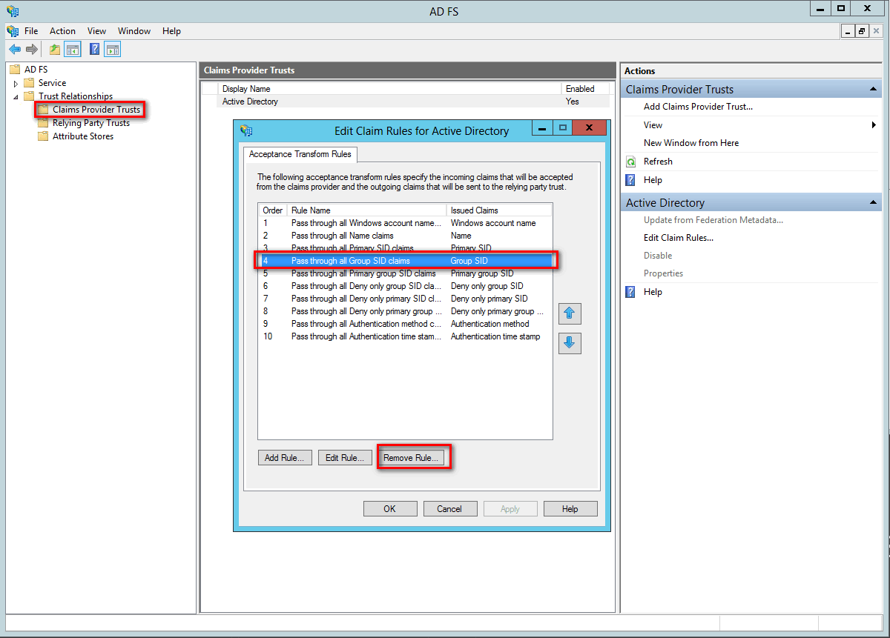This screenshot has width=890, height=638.
Task: Click the Help question mark toolbar icon
Action: point(95,50)
